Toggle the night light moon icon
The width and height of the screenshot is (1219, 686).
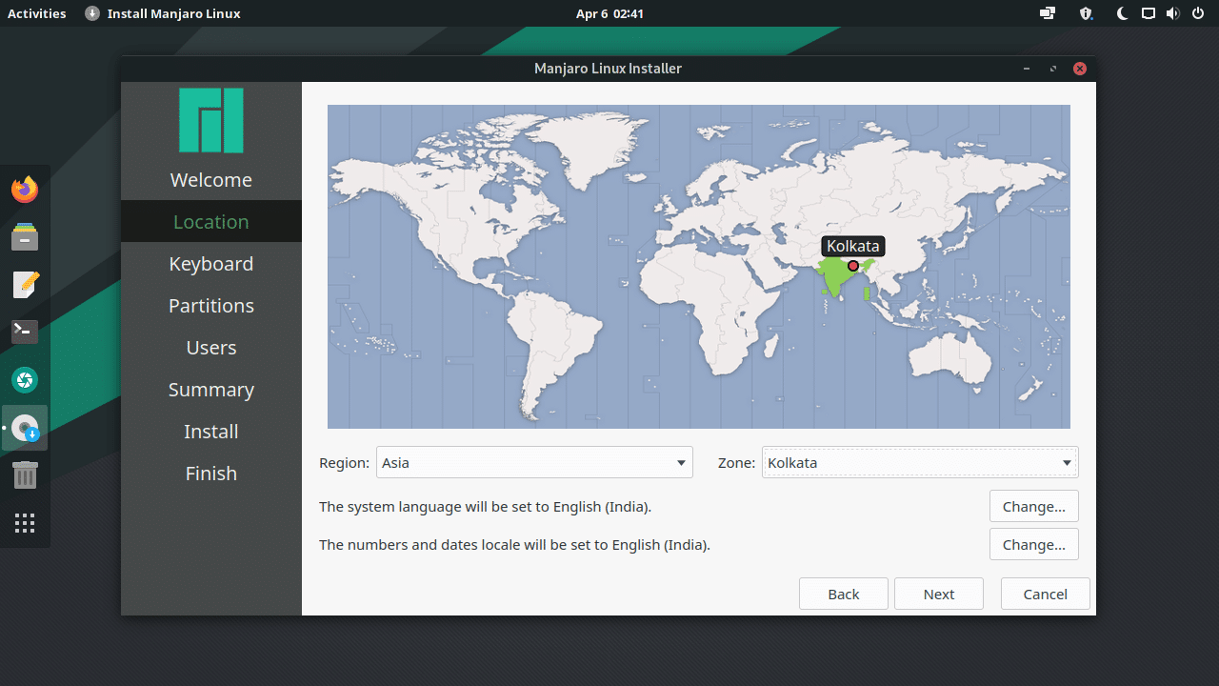click(x=1123, y=13)
